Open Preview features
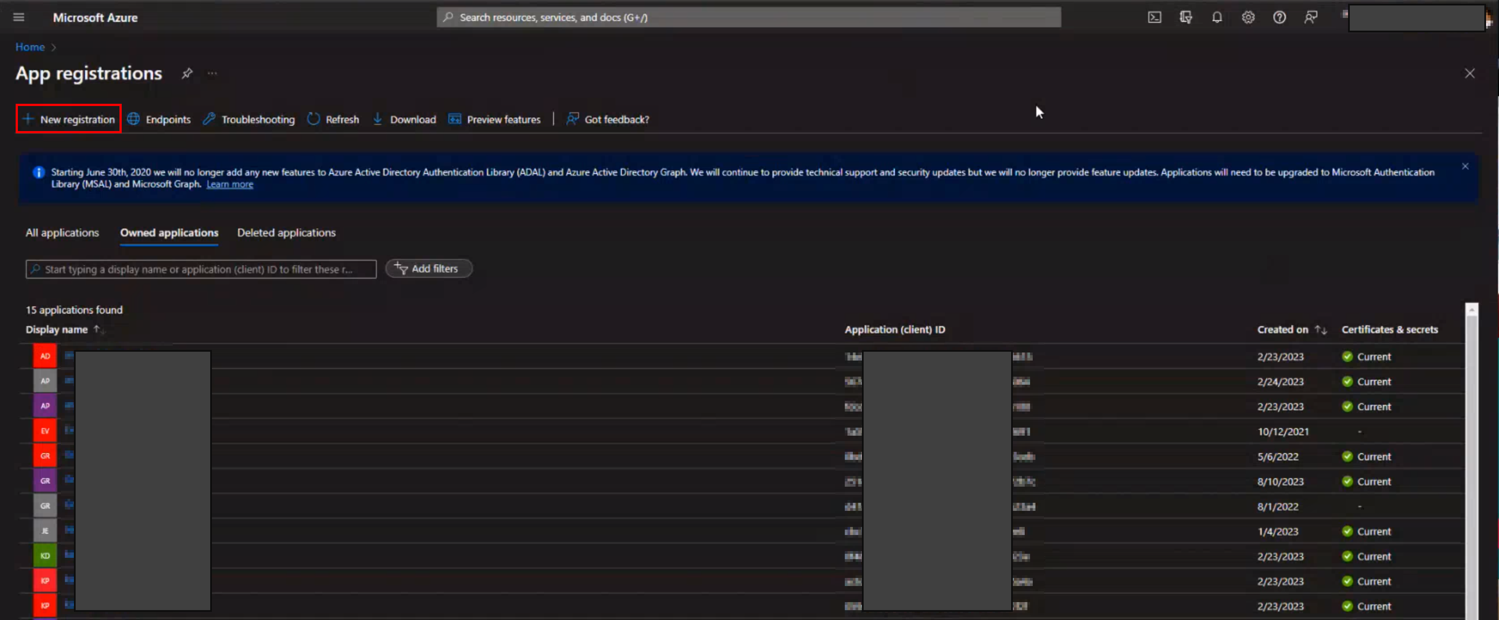Screen dimensions: 1499x620 point(494,118)
